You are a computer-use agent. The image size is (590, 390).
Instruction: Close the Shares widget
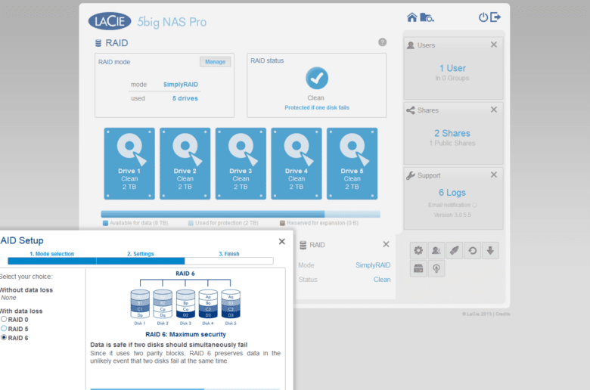[494, 110]
